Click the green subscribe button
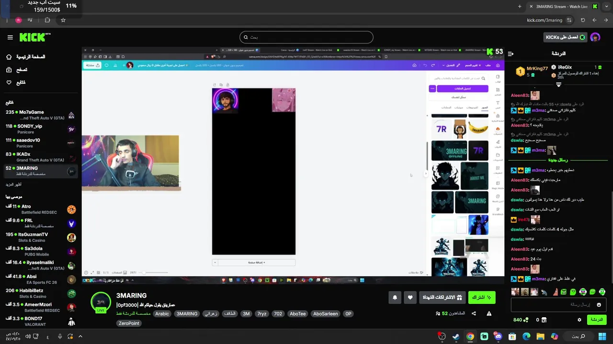This screenshot has height=344, width=613. 481,297
